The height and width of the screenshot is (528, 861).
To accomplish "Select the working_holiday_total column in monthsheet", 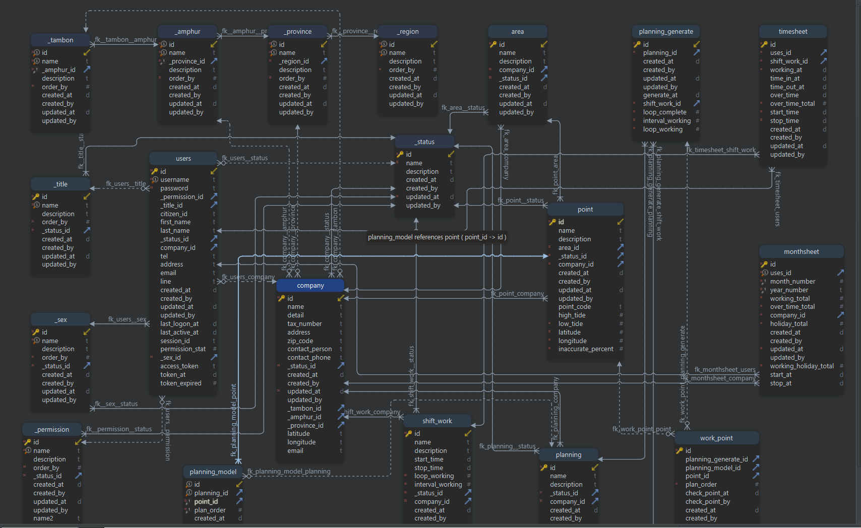I will (x=802, y=366).
